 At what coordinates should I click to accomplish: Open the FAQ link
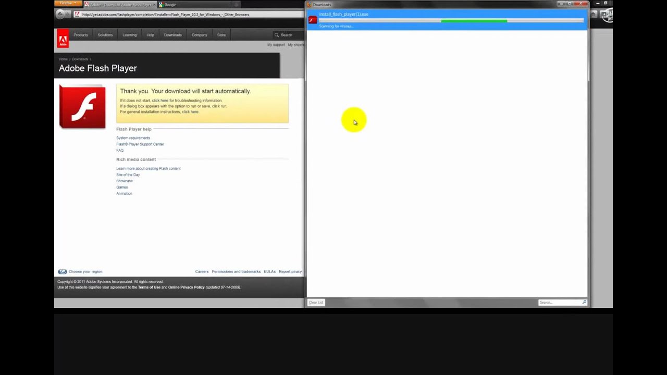[120, 151]
